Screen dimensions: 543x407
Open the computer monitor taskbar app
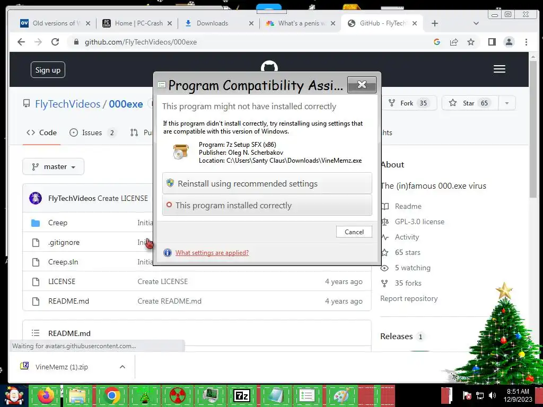click(211, 395)
